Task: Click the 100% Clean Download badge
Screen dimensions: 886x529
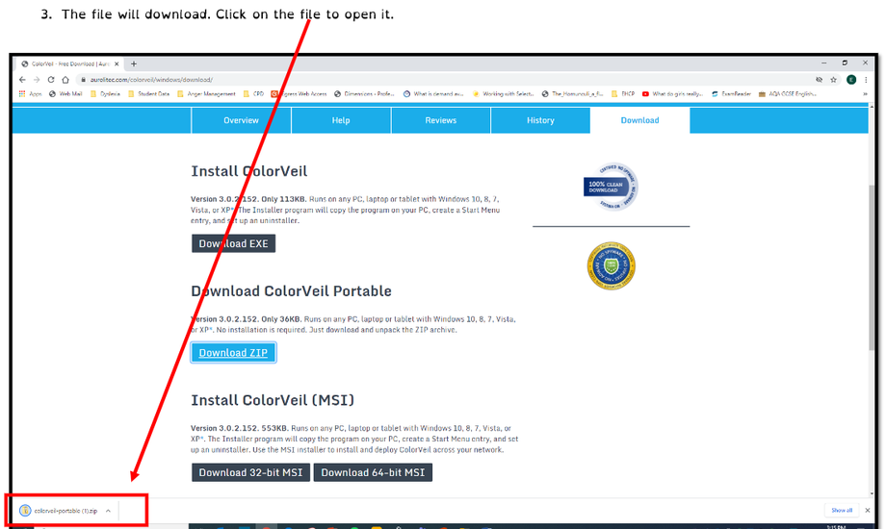Action: (611, 187)
